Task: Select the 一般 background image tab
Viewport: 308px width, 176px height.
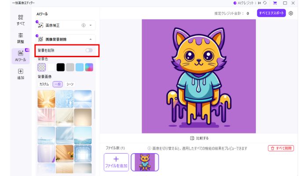Action: coord(57,84)
